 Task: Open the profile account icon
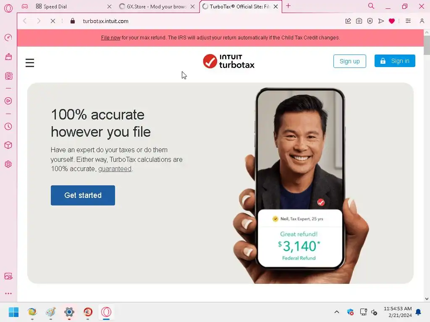(422, 21)
